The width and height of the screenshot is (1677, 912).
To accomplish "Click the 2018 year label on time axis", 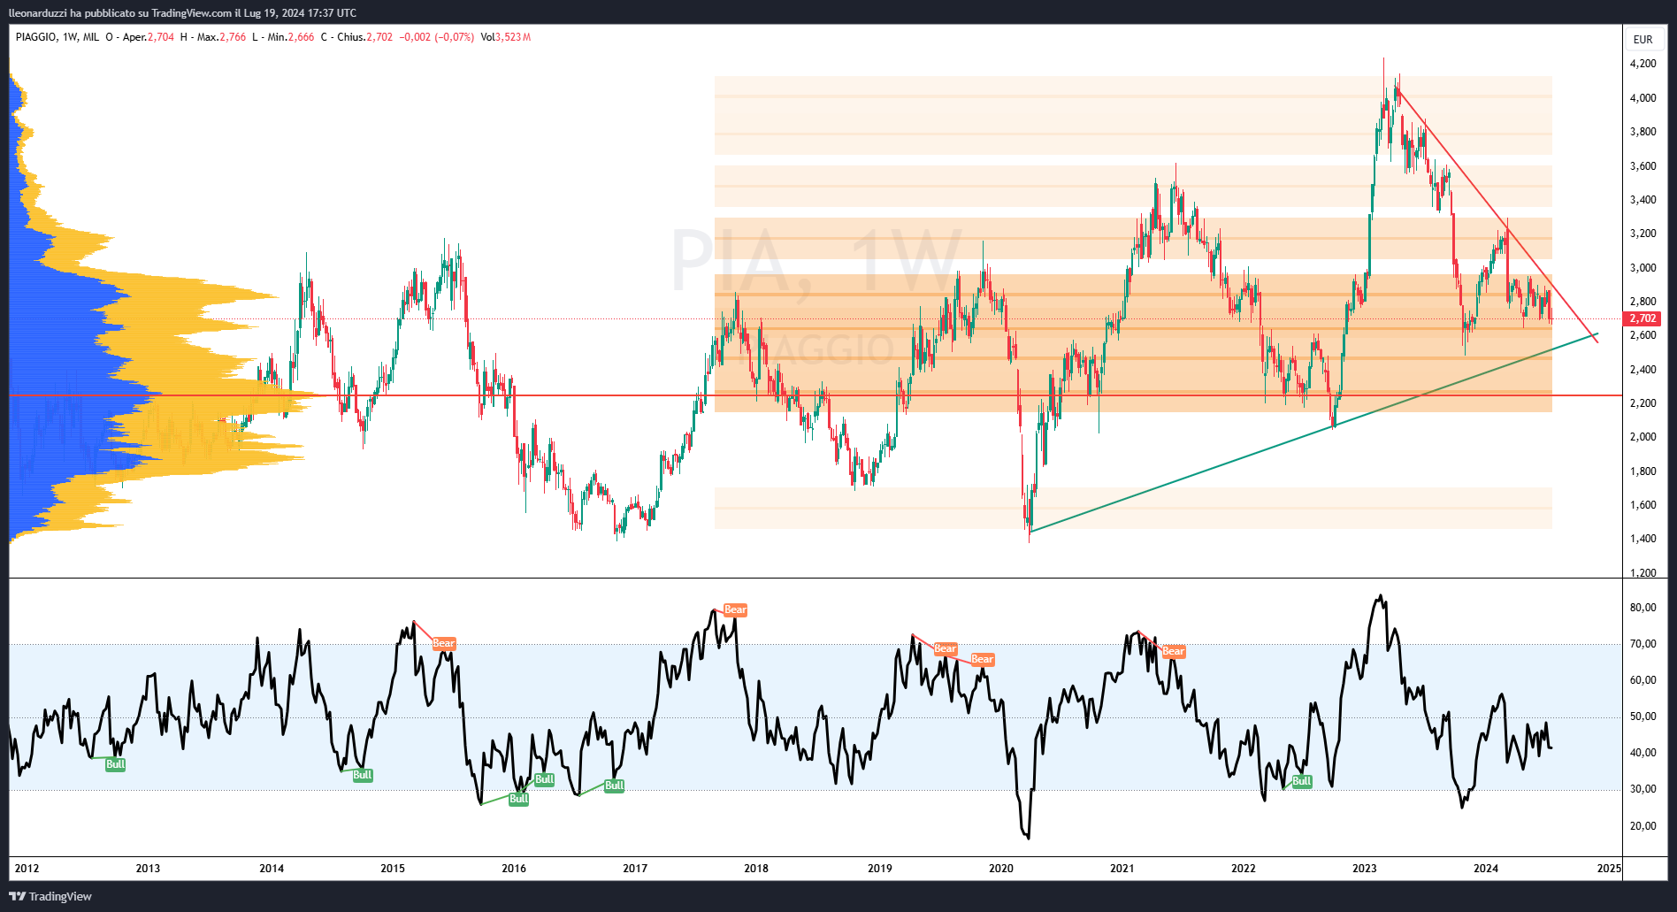I will click(x=756, y=869).
